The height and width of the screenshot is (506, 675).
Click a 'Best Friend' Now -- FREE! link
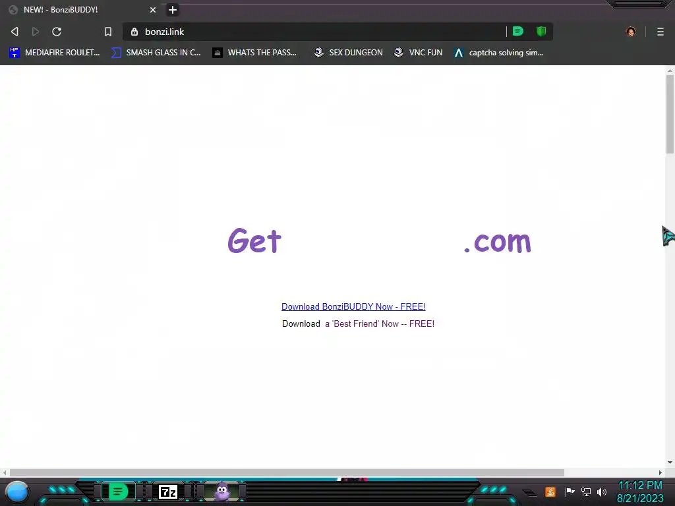pyautogui.click(x=380, y=324)
